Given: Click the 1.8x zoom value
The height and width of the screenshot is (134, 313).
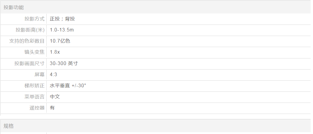Looking at the screenshot, I should (55, 52).
